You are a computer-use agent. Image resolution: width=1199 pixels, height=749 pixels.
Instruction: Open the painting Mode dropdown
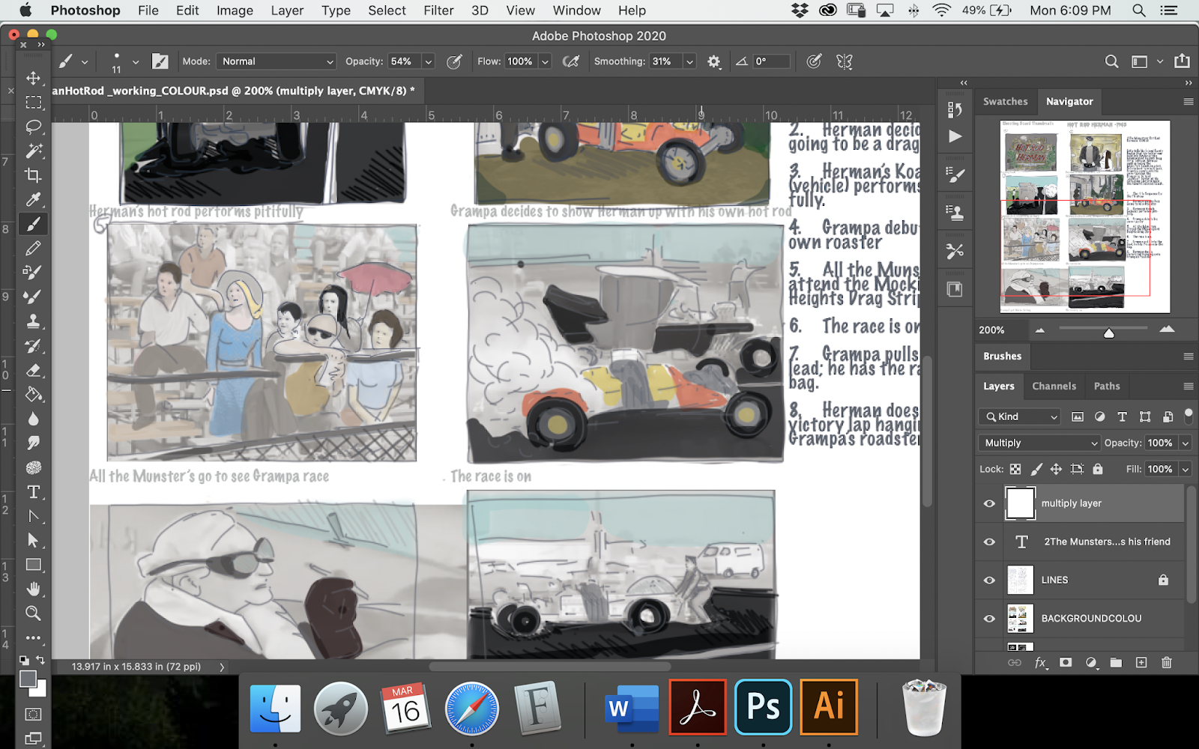(x=277, y=61)
